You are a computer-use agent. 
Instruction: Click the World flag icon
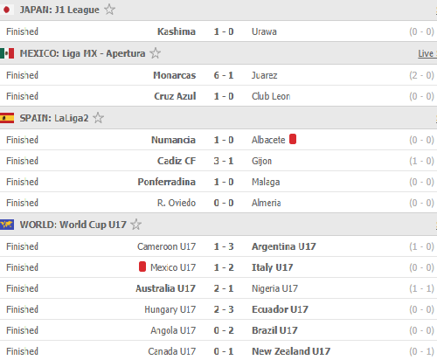click(x=7, y=225)
